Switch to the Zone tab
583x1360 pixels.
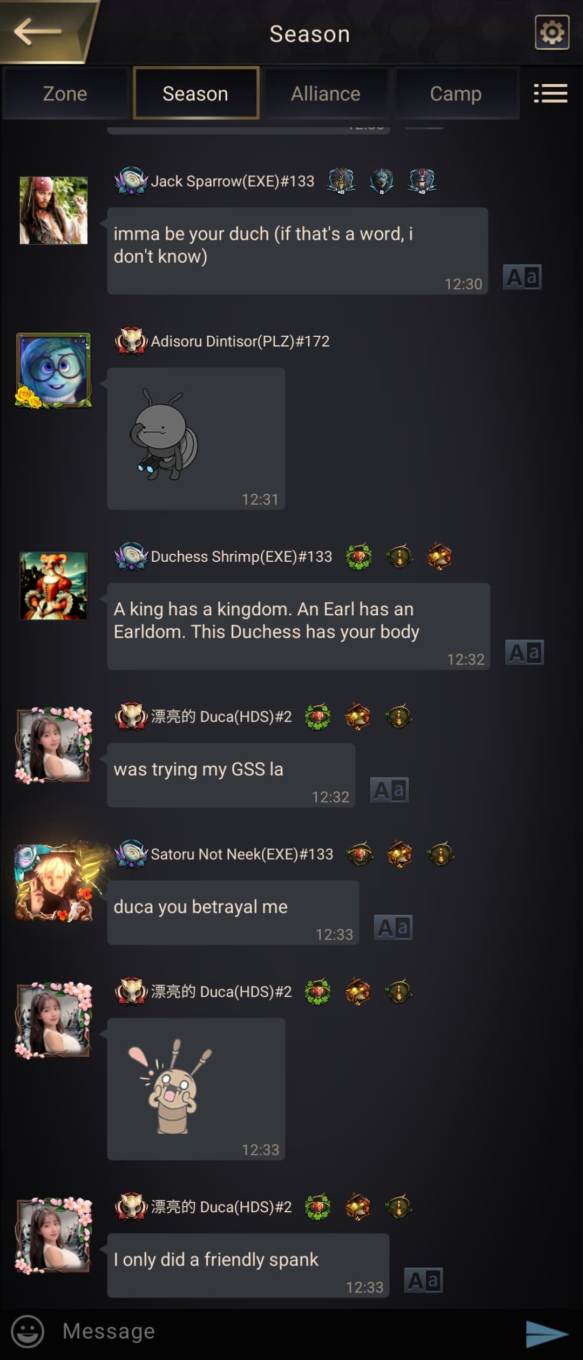point(65,93)
